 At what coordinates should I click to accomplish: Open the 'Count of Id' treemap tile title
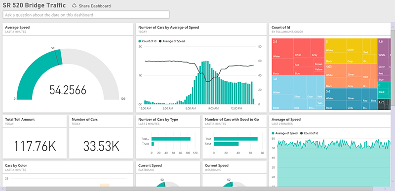click(x=281, y=28)
